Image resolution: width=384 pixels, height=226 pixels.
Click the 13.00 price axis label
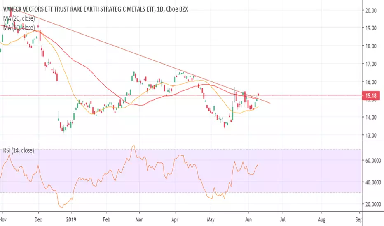click(x=371, y=135)
